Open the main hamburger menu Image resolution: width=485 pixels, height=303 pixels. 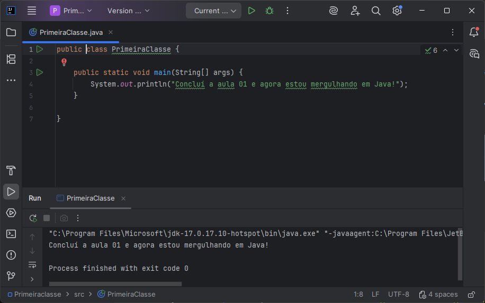point(32,11)
